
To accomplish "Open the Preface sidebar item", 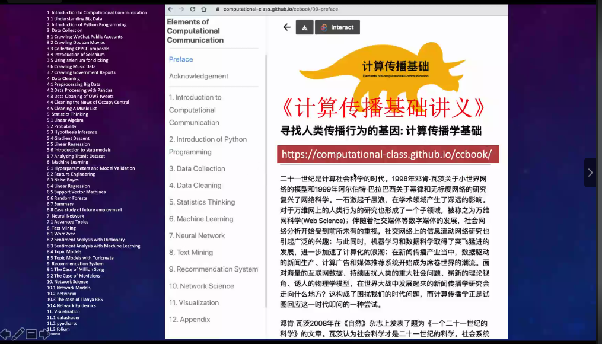I will pos(181,59).
